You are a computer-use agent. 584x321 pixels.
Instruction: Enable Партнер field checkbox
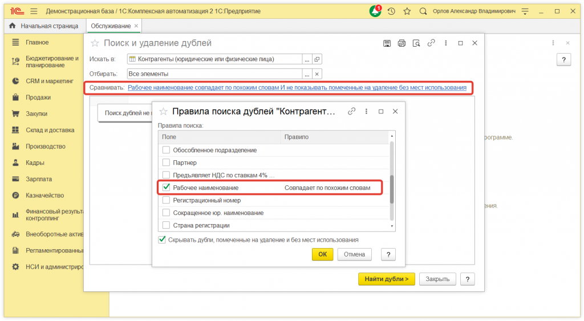tap(166, 162)
